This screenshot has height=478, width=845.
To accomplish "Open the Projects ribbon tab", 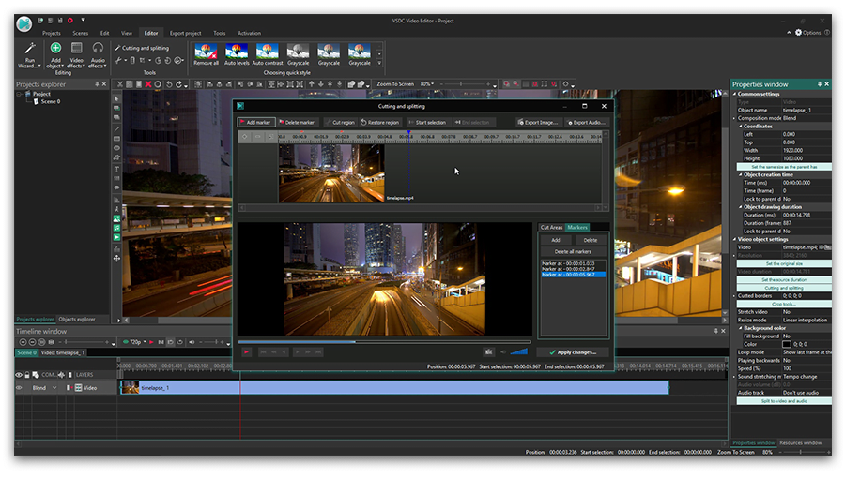I will [52, 34].
